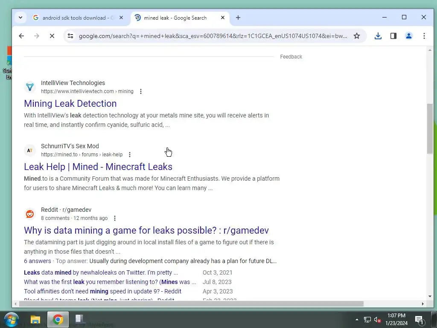Click the address bar URL field
Image resolution: width=437 pixels, height=328 pixels.
point(213,36)
